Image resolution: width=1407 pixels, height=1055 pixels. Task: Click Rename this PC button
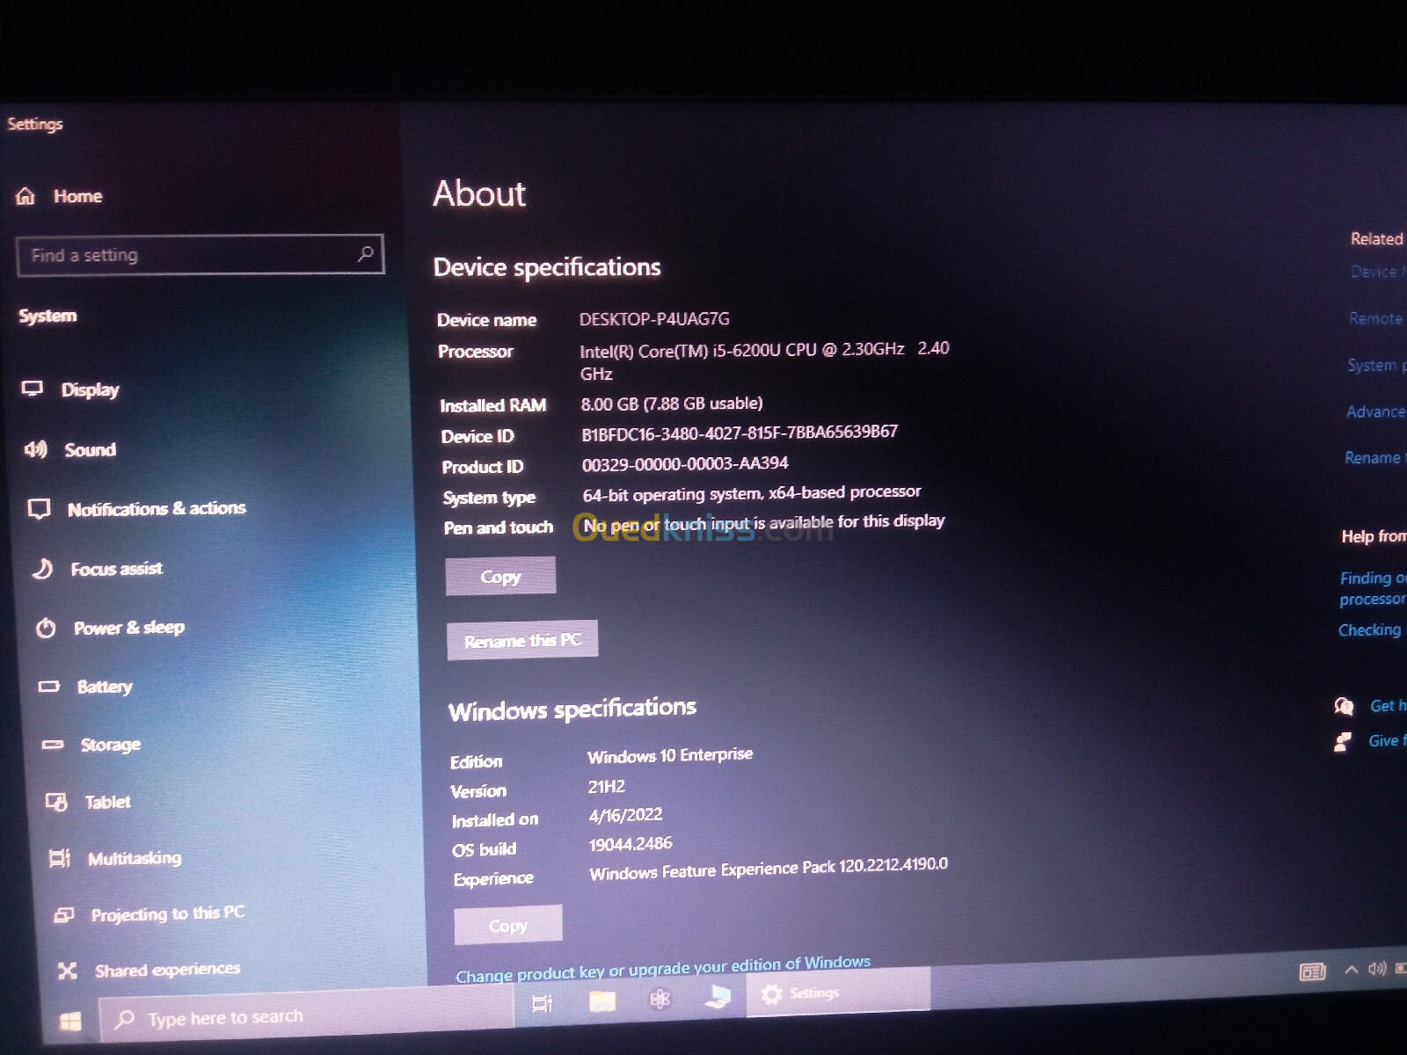[x=522, y=640]
